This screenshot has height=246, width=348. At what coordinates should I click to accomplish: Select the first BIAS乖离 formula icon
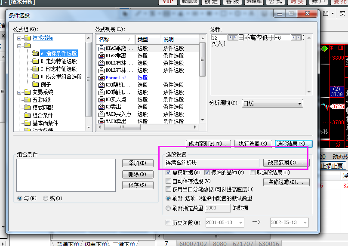102,48
